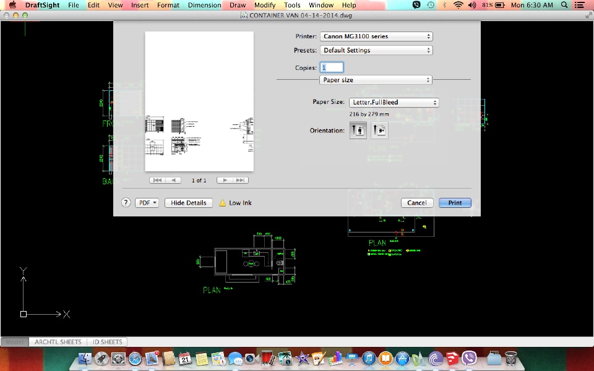The width and height of the screenshot is (594, 371).
Task: Open Contacts from the Dock
Action: click(168, 358)
